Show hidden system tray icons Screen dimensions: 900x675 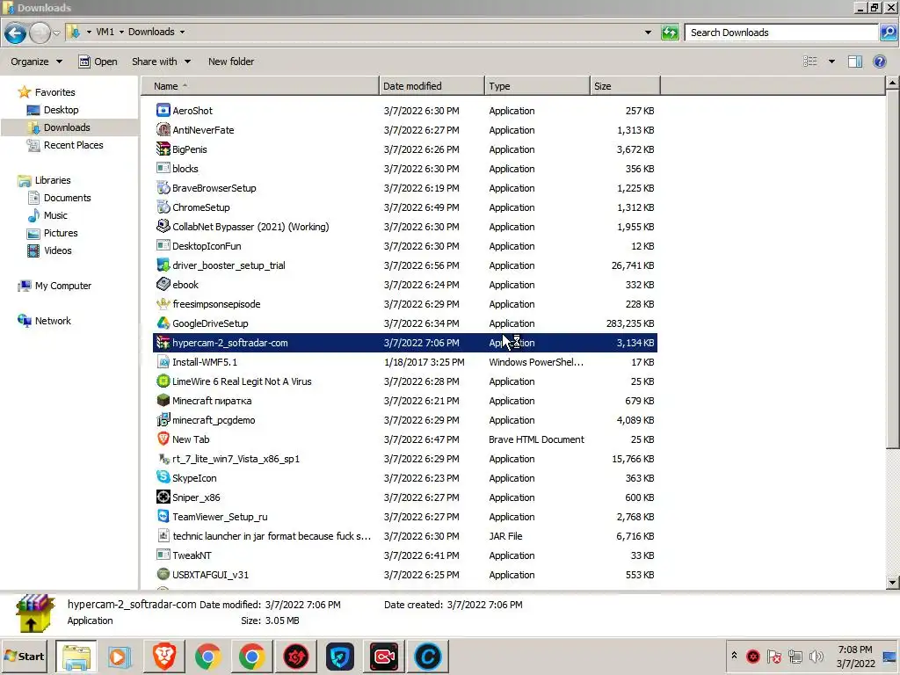tap(734, 656)
